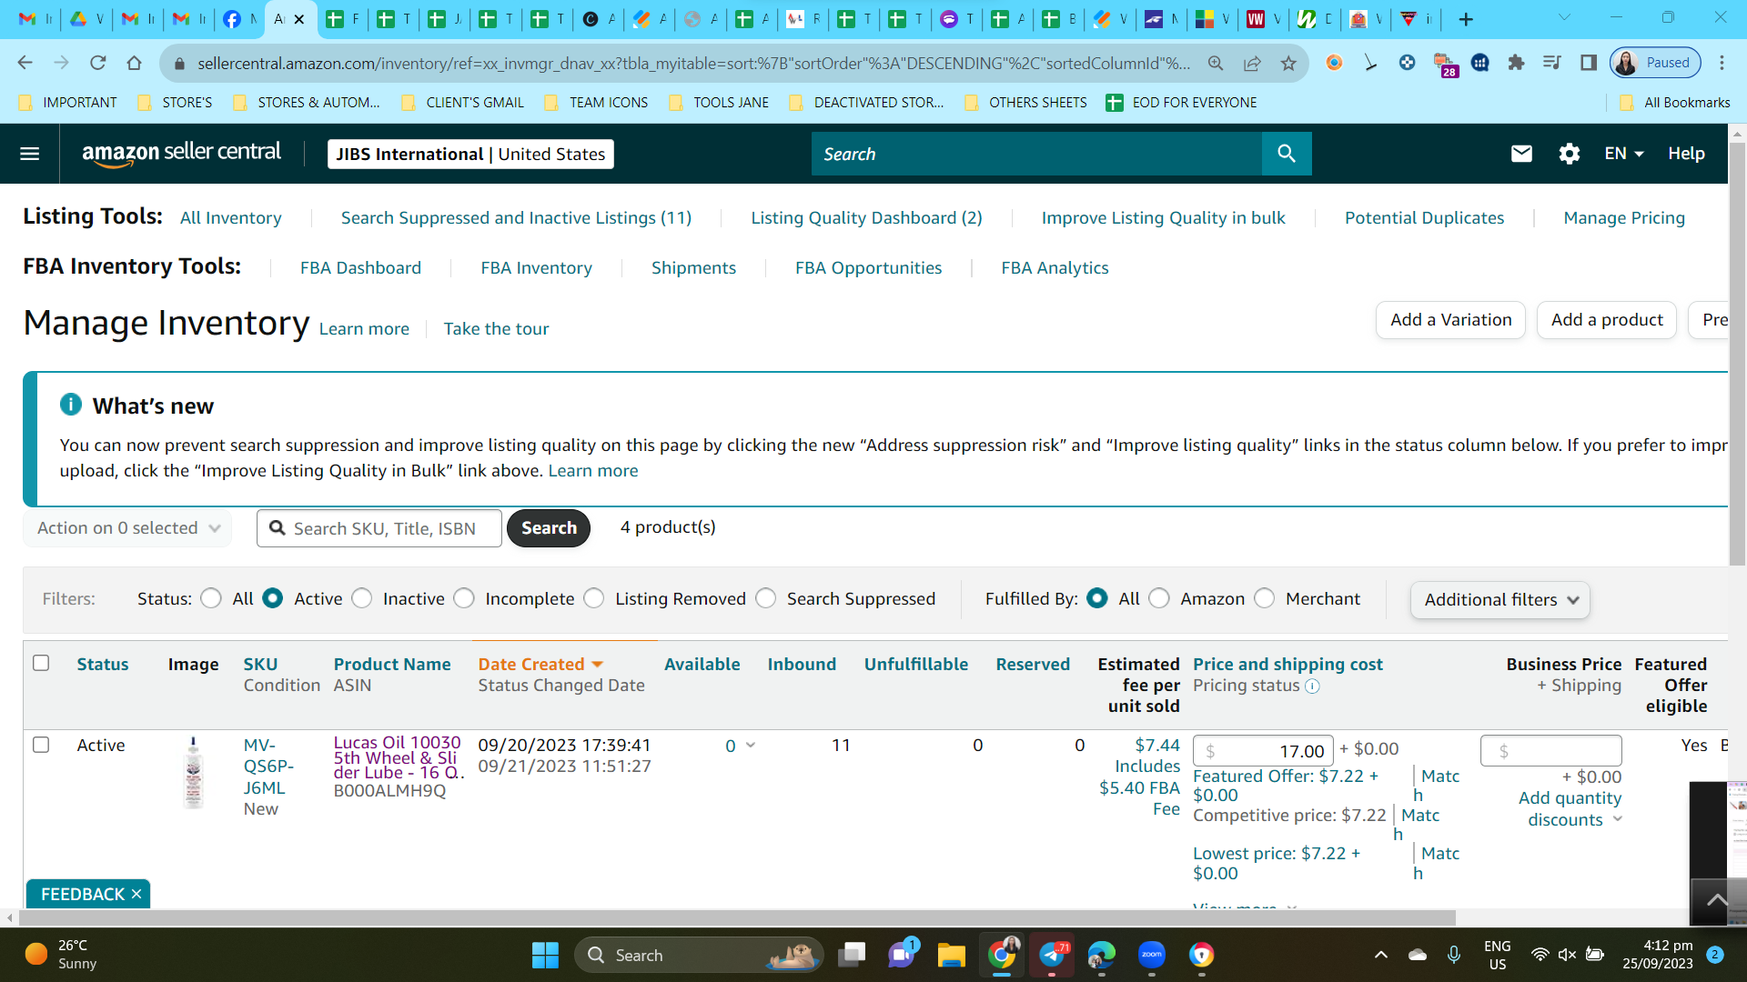Screen dimensions: 1747x982
Task: Click the Take the tour link
Action: point(496,329)
